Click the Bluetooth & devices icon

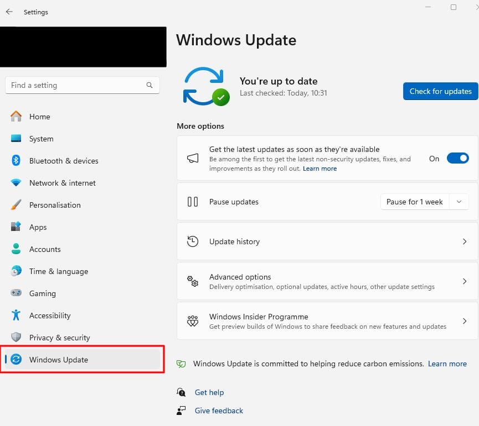(x=17, y=161)
